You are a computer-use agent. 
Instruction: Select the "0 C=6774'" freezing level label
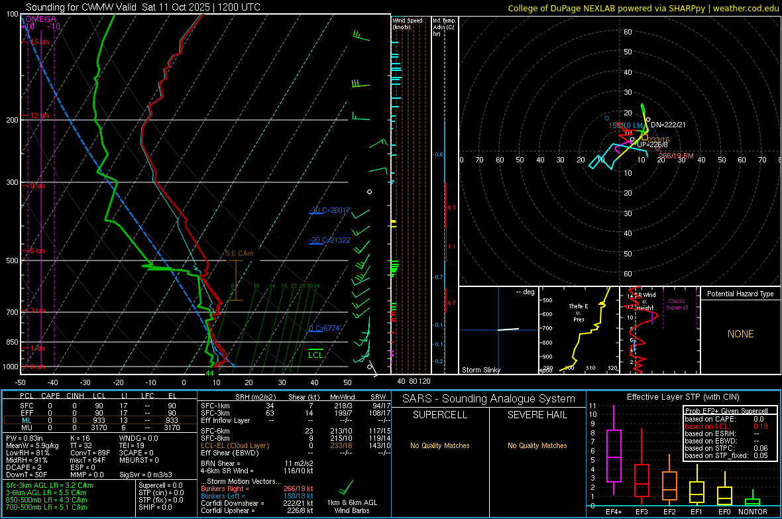coord(325,328)
